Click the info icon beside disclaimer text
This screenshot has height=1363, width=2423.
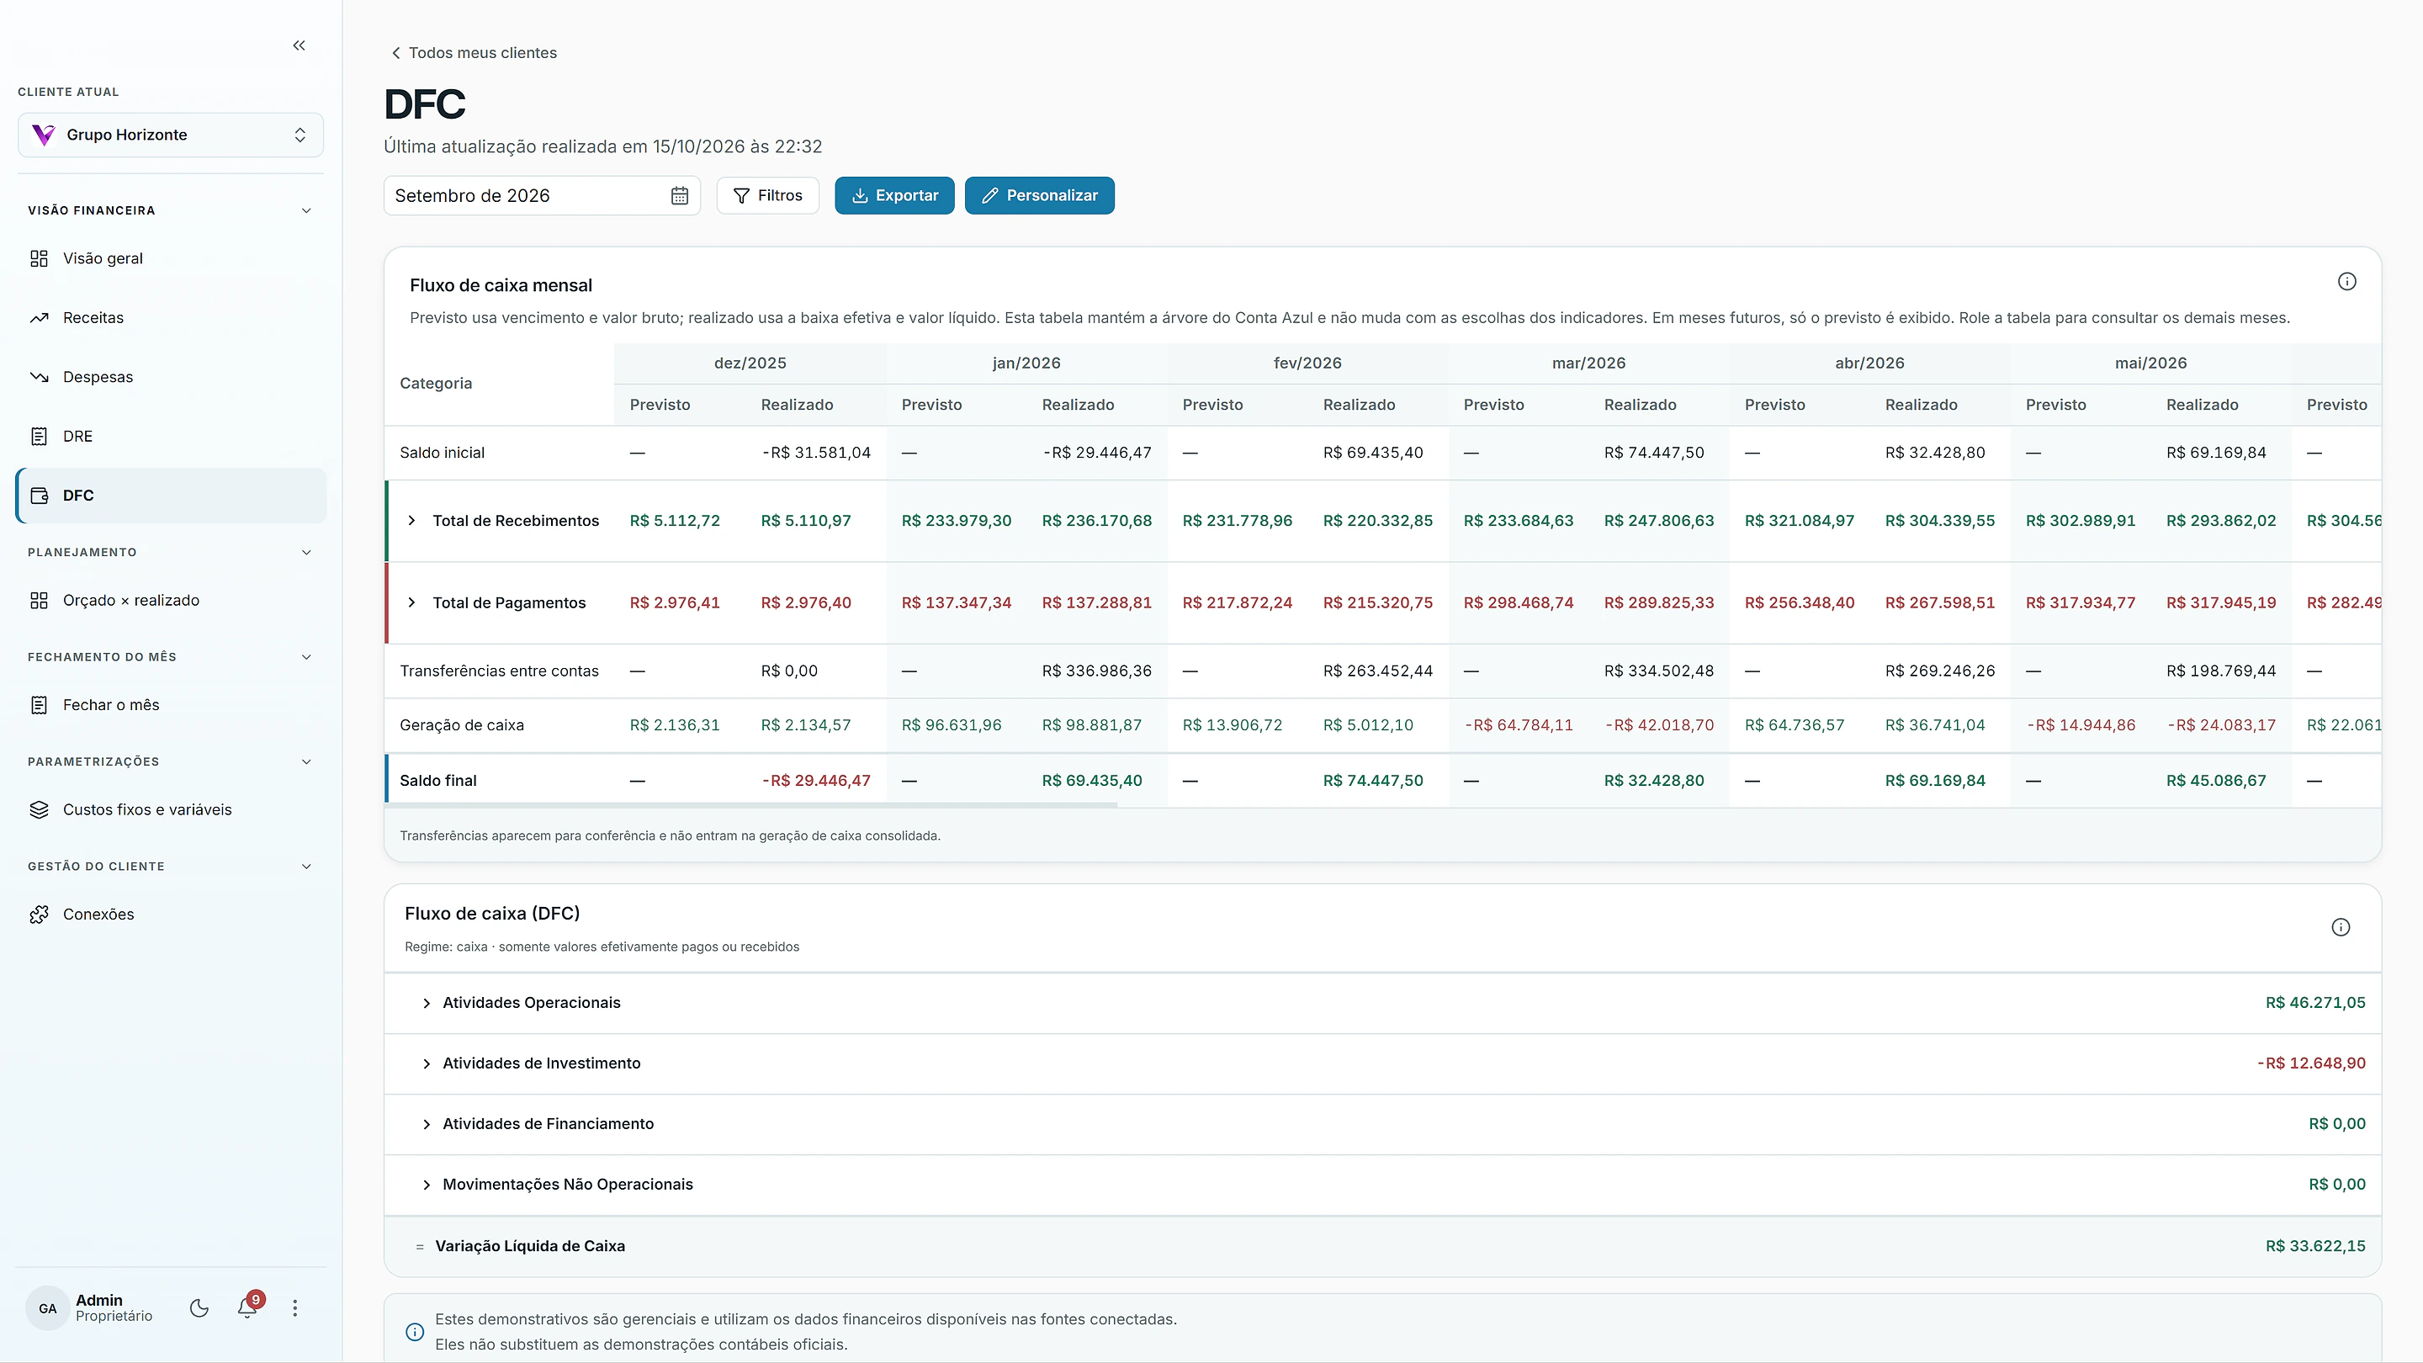coord(415,1332)
